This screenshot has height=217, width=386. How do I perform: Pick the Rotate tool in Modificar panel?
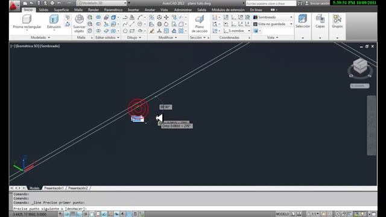pyautogui.click(x=166, y=24)
